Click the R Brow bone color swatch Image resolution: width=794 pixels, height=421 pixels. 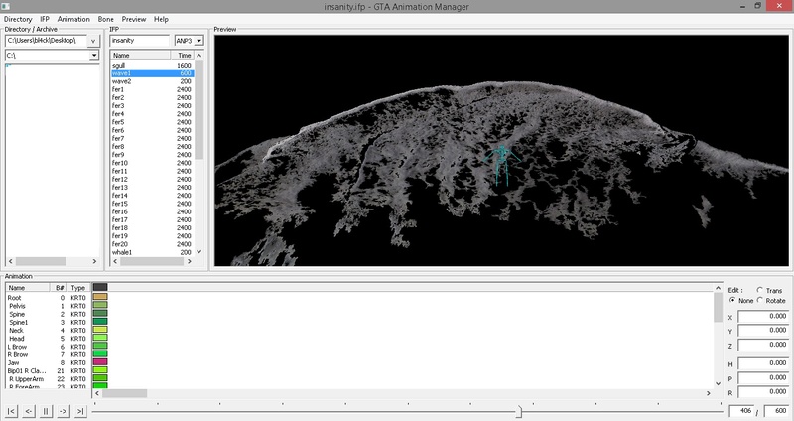click(x=100, y=353)
